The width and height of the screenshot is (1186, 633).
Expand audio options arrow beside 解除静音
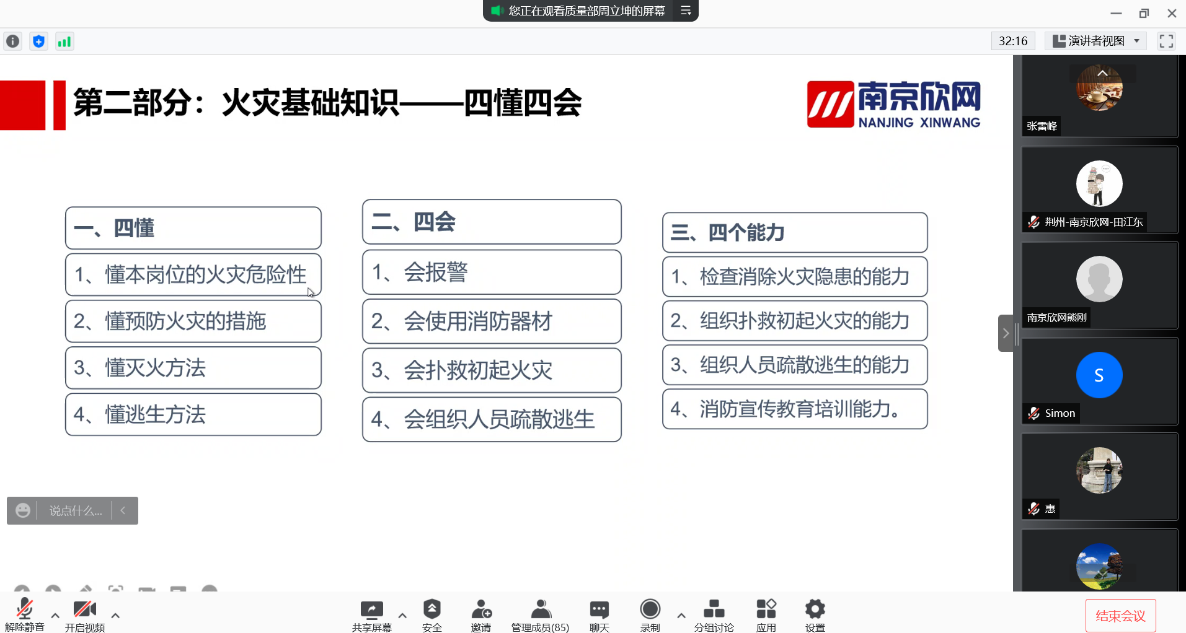(x=55, y=615)
